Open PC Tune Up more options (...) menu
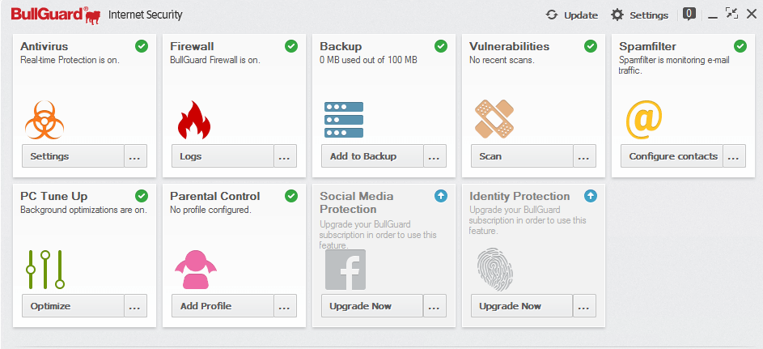The height and width of the screenshot is (349, 763). click(135, 306)
